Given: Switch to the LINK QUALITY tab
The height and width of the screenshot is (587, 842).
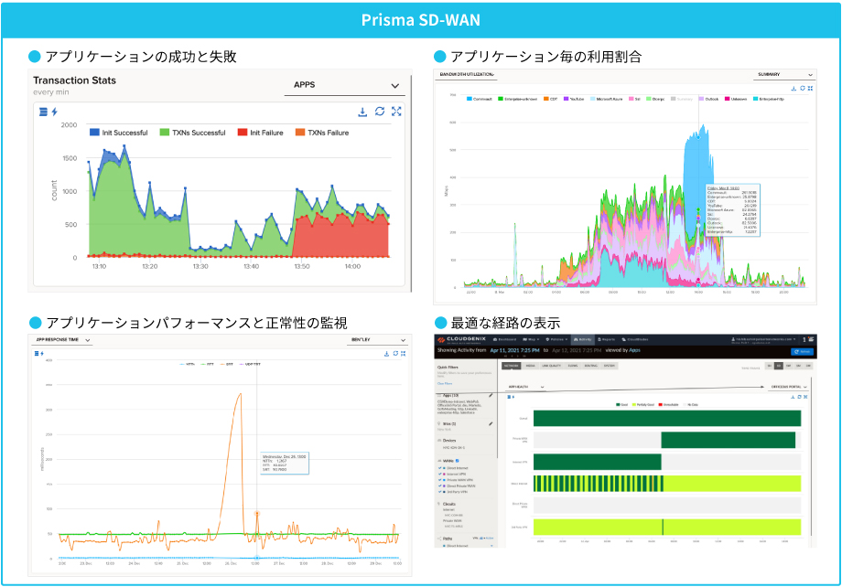Looking at the screenshot, I should [x=552, y=366].
